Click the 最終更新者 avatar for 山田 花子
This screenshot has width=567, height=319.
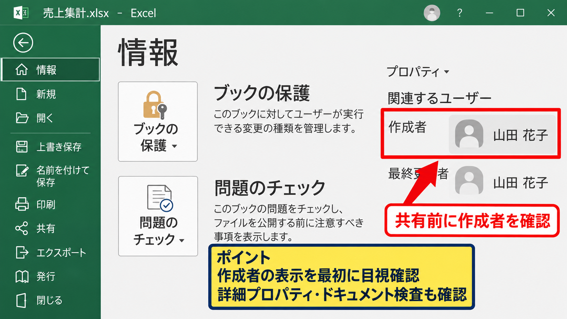pyautogui.click(x=469, y=180)
